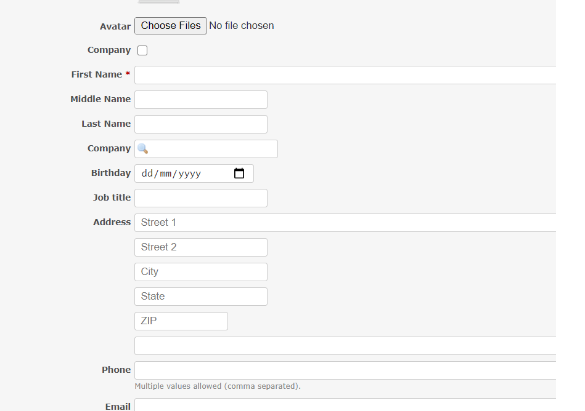Click the required First Name field
The image size is (585, 411).
(308, 74)
